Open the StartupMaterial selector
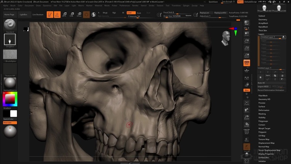This screenshot has height=164, width=291. 10,83
